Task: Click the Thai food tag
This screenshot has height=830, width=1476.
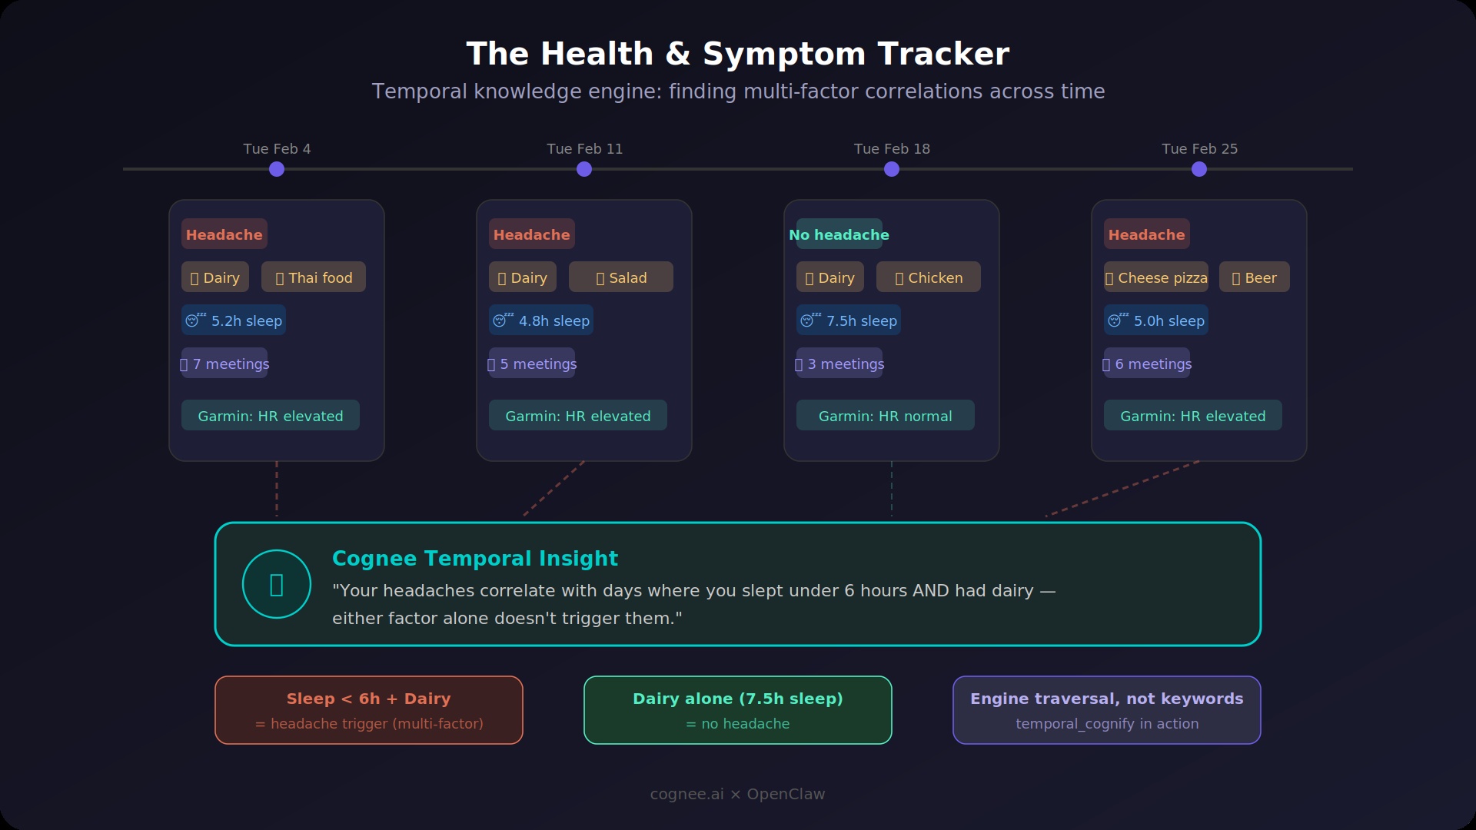Action: pos(314,277)
